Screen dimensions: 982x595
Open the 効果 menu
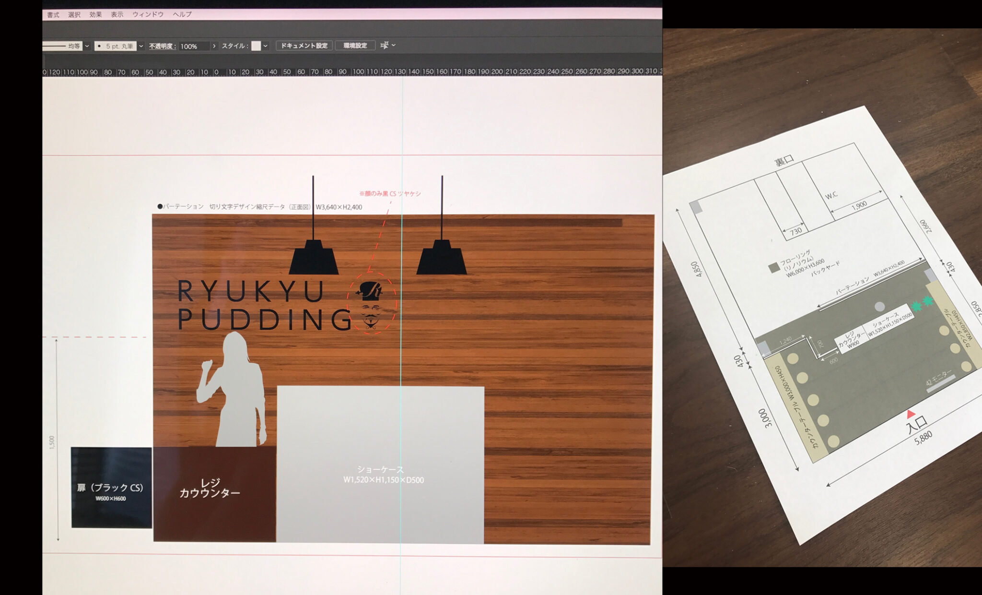click(x=95, y=14)
